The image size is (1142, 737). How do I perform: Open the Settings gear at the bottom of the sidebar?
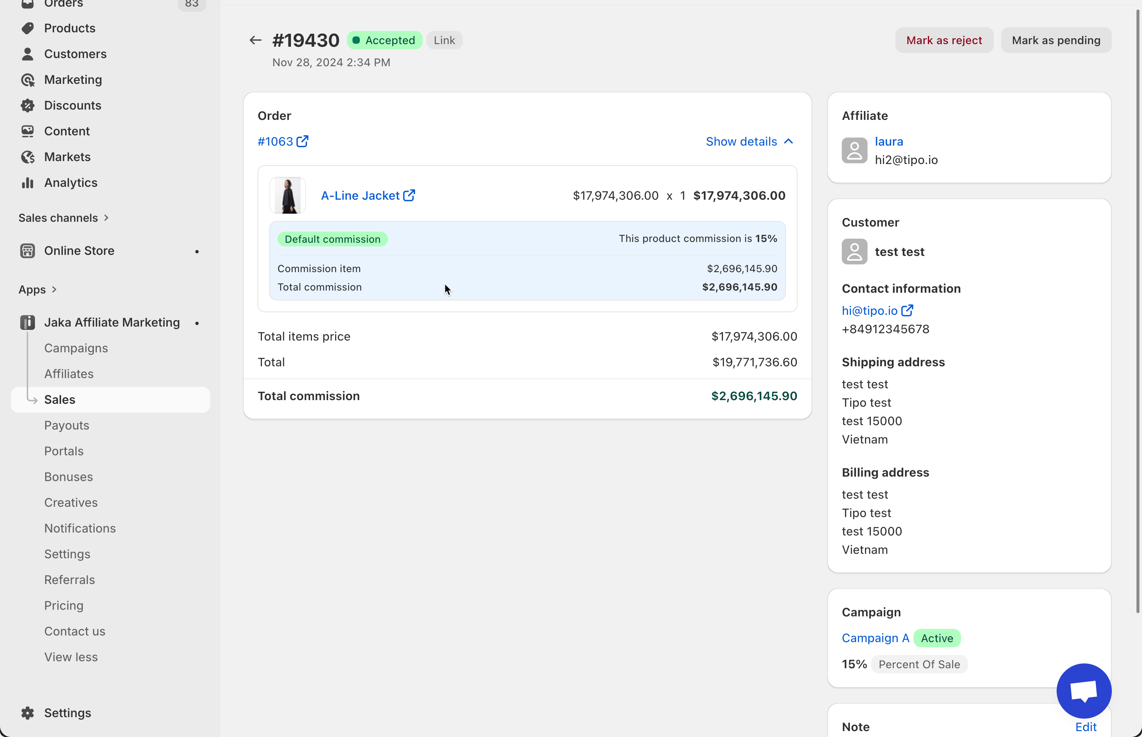point(28,713)
